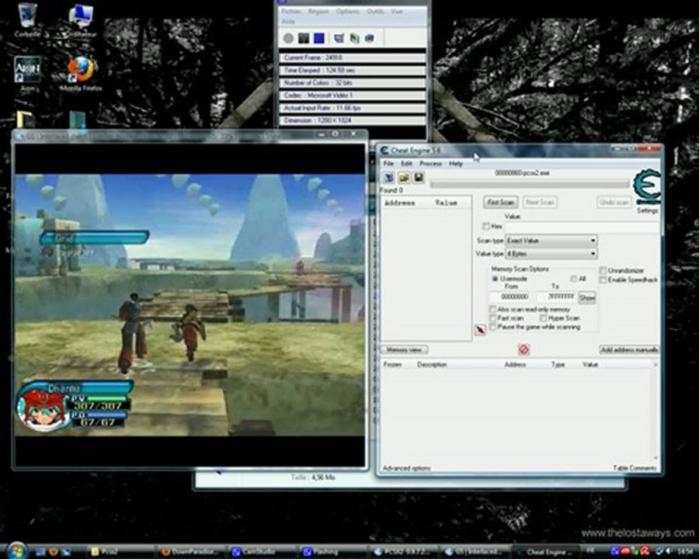Viewport: 699px width, 559px height.
Task: Click CamStudio's blue stop button
Action: coord(318,38)
